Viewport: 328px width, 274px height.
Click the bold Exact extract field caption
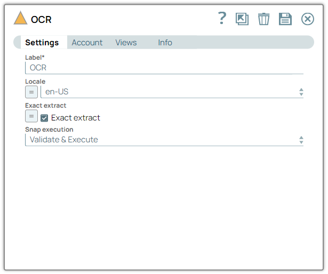(46, 106)
